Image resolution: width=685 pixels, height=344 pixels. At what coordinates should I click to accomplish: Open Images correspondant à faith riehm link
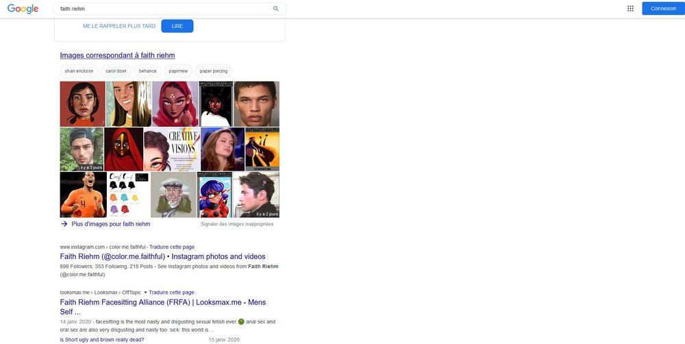coord(118,56)
